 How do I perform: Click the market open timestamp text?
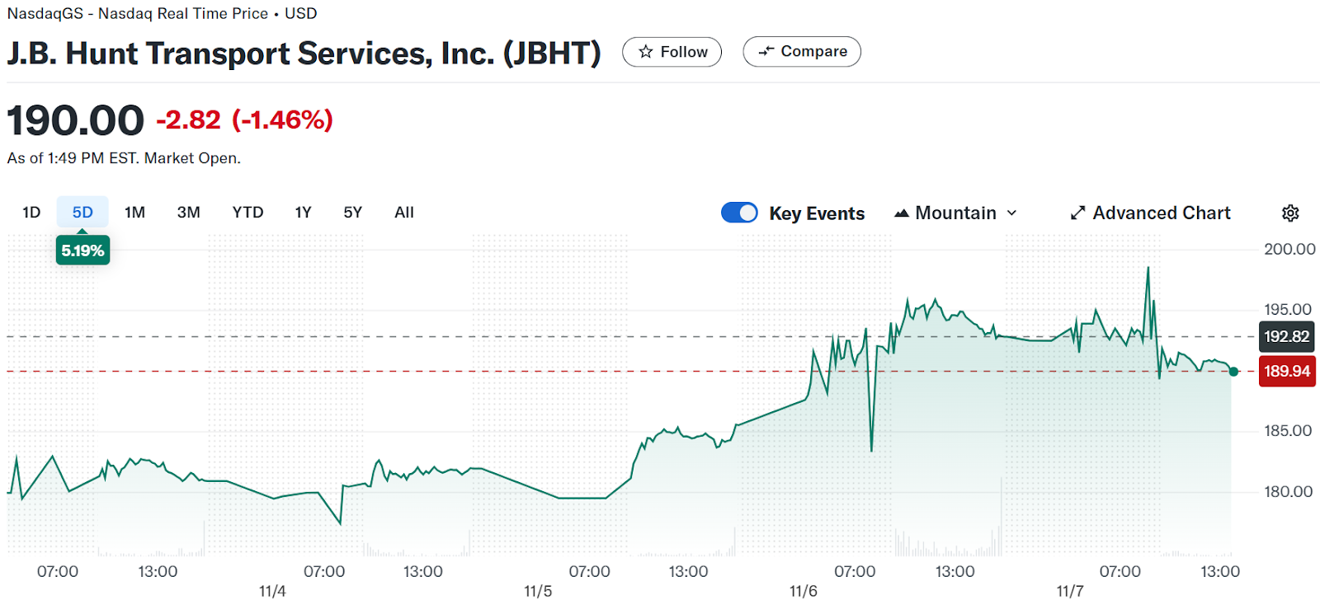[x=124, y=158]
